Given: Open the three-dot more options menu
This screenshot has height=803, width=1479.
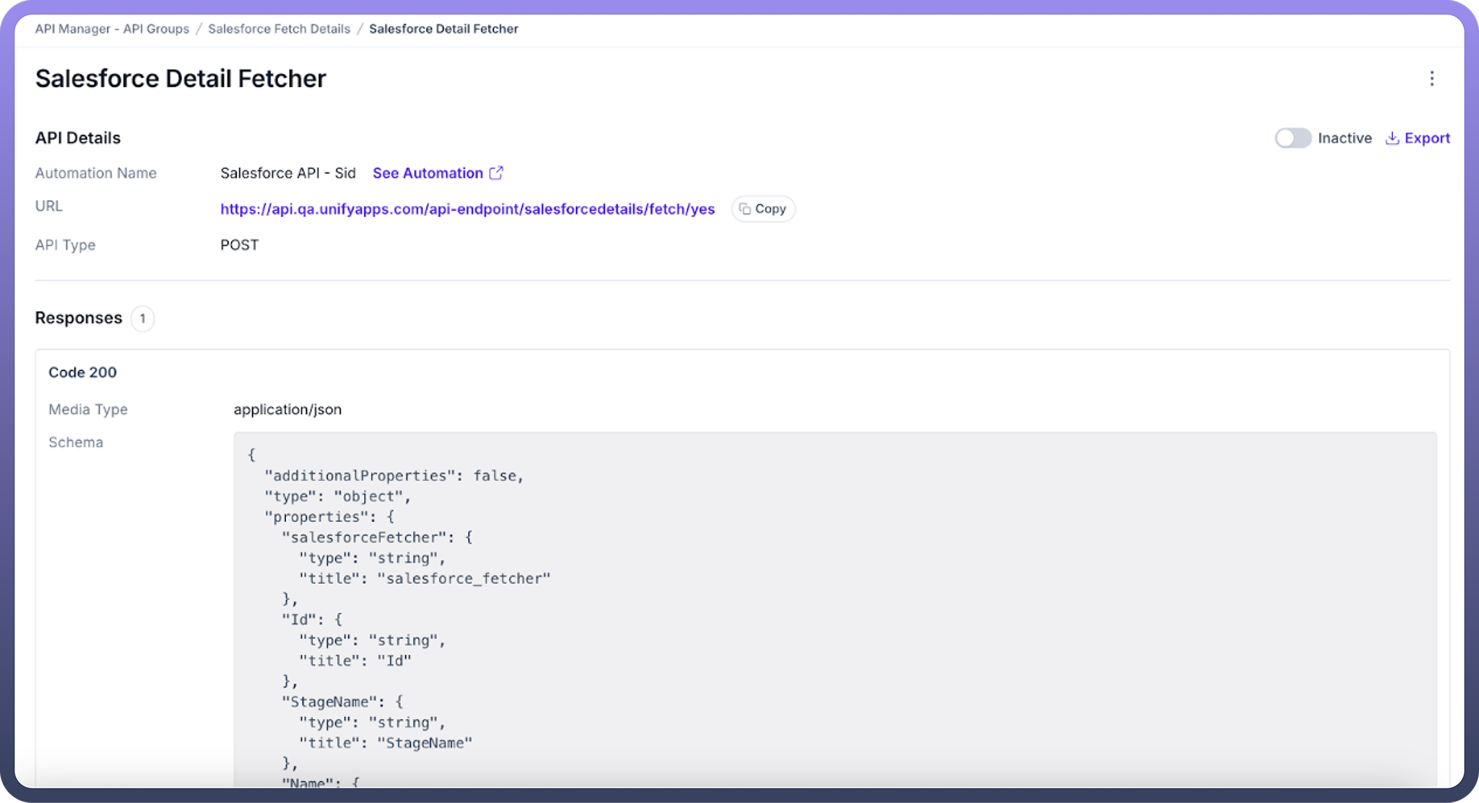Looking at the screenshot, I should (x=1431, y=79).
